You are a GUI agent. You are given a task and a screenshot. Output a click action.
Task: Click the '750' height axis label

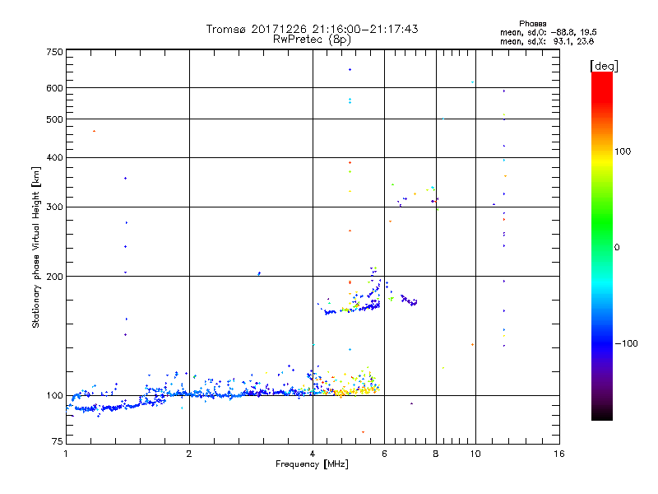[x=54, y=52]
